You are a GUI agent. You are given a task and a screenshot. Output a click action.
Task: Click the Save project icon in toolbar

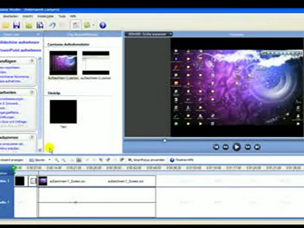pyautogui.click(x=17, y=25)
